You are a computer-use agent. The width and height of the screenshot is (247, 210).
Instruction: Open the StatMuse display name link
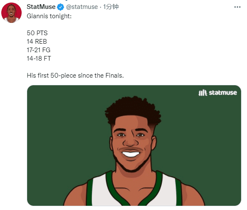[41, 7]
